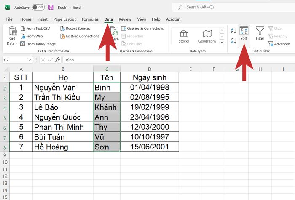Click cell with date 23/04/1996
The width and height of the screenshot is (295, 200).
click(150, 117)
